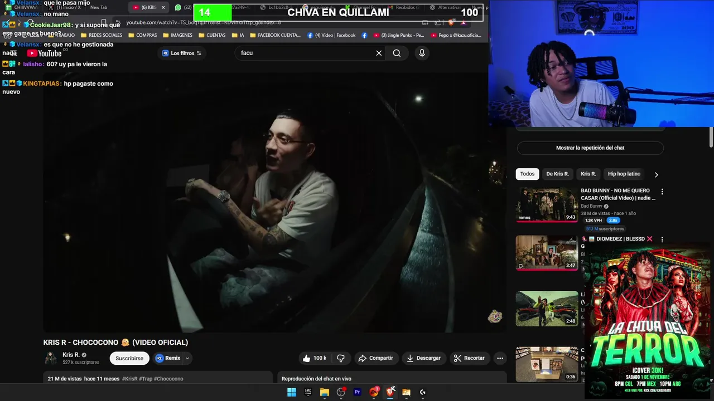Open Los filtros extension button
714x401 pixels.
[182, 53]
